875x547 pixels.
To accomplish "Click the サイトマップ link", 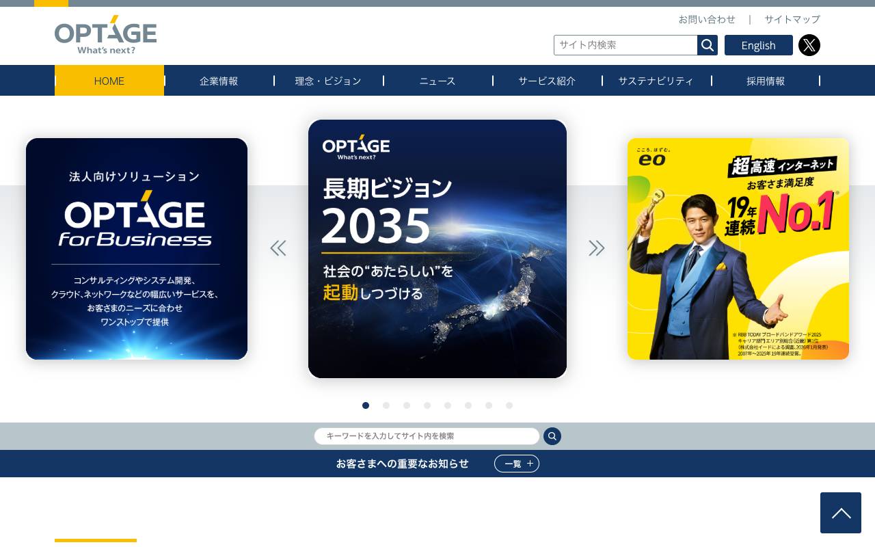I will click(792, 19).
